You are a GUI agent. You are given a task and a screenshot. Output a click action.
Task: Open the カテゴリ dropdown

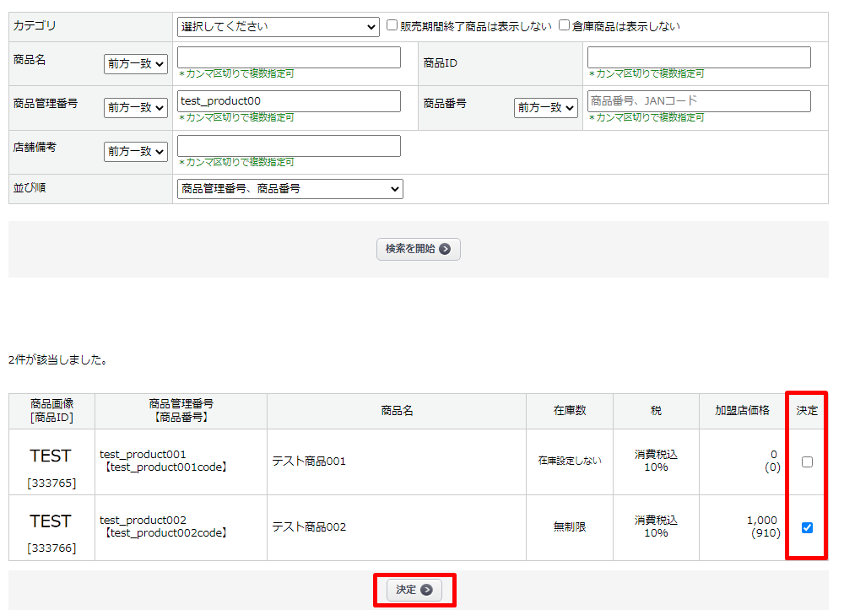tap(279, 27)
